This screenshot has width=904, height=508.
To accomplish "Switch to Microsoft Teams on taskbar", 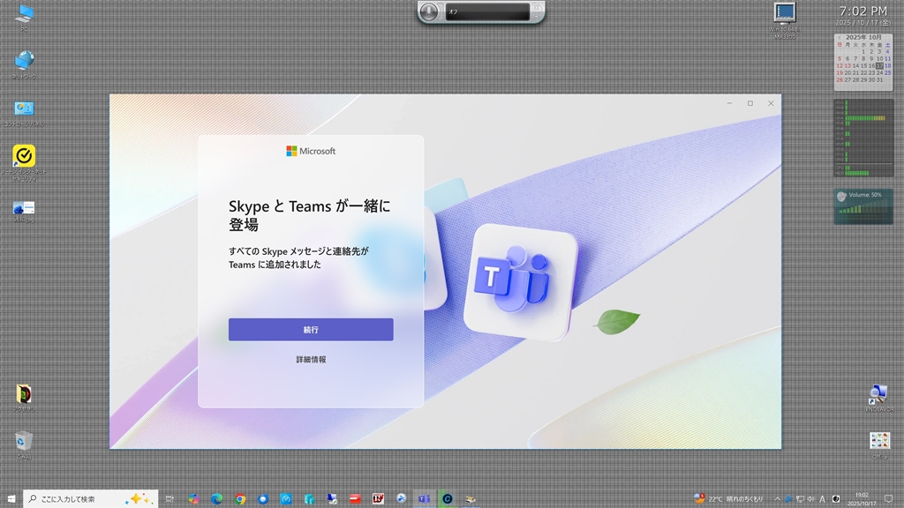I will [425, 499].
